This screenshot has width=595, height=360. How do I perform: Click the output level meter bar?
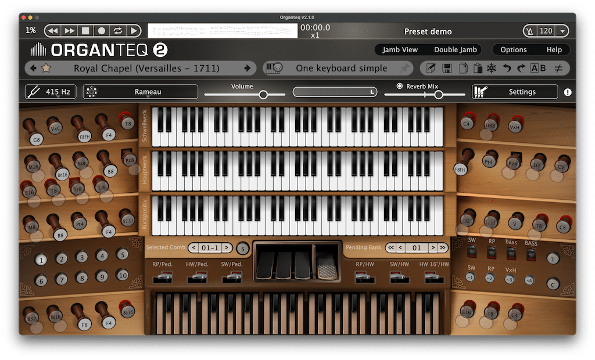coord(335,92)
